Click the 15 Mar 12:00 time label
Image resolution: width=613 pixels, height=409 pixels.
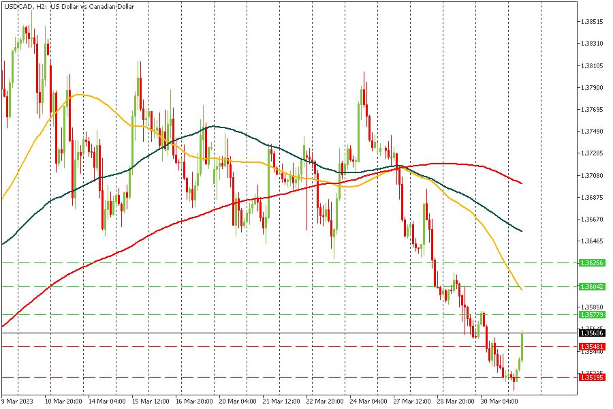tap(151, 402)
